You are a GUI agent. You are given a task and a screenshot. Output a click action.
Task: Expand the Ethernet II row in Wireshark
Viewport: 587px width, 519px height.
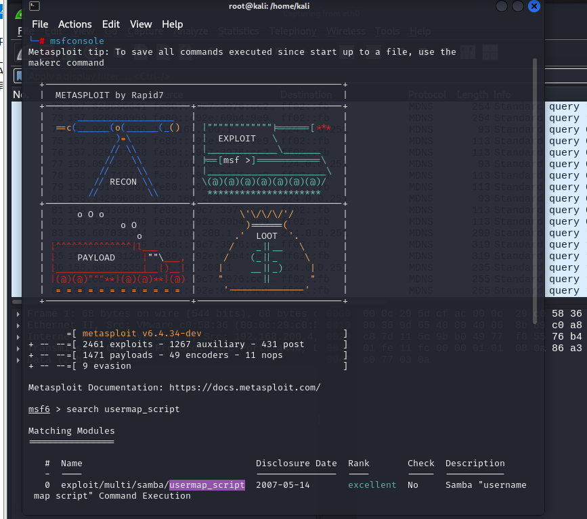point(18,325)
